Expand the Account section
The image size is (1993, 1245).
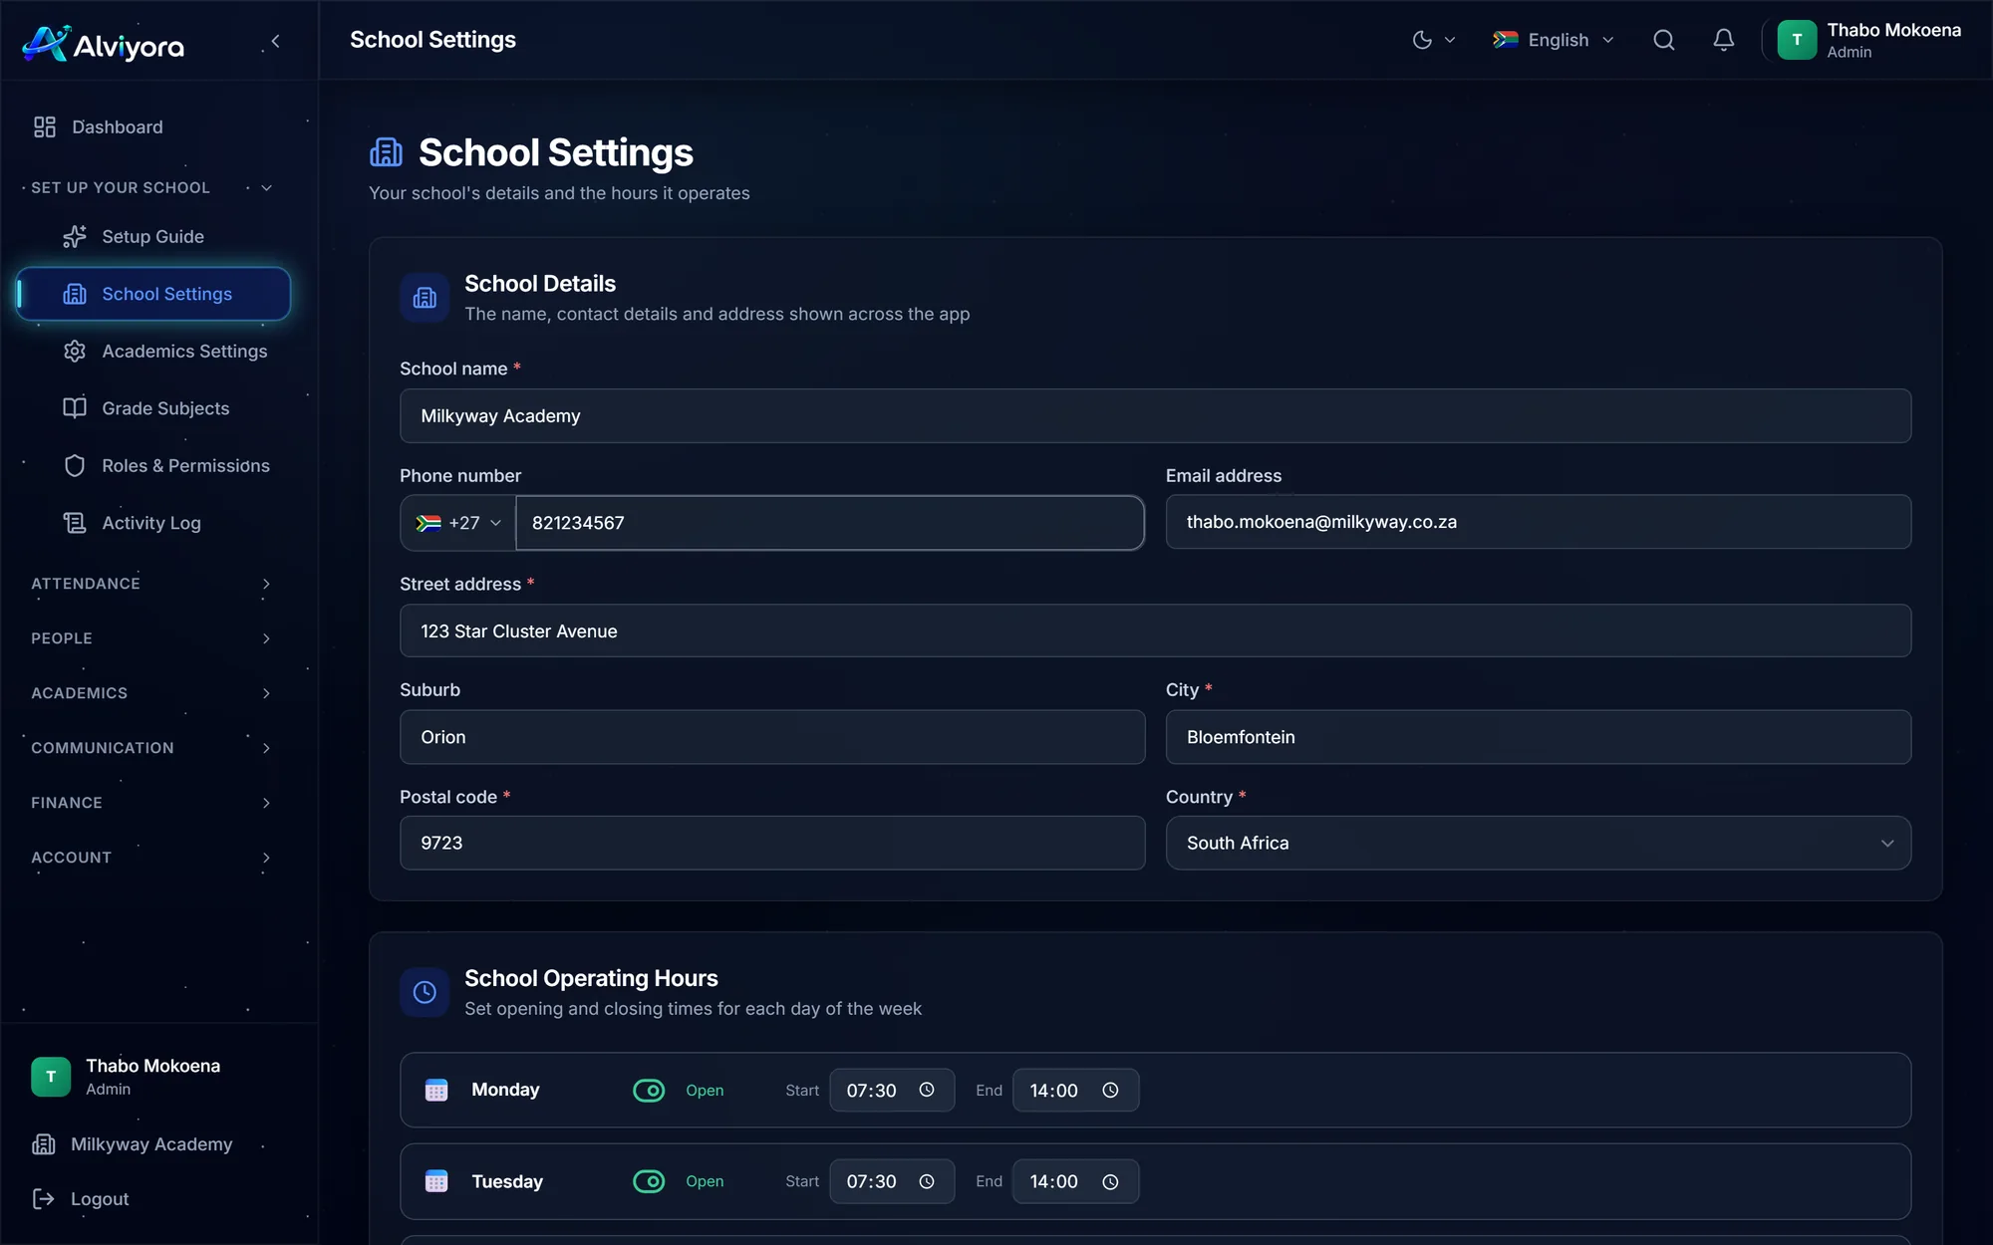tap(151, 858)
